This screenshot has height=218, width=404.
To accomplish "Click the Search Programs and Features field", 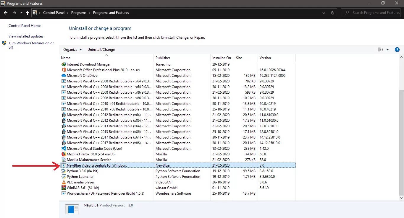I will pos(371,13).
